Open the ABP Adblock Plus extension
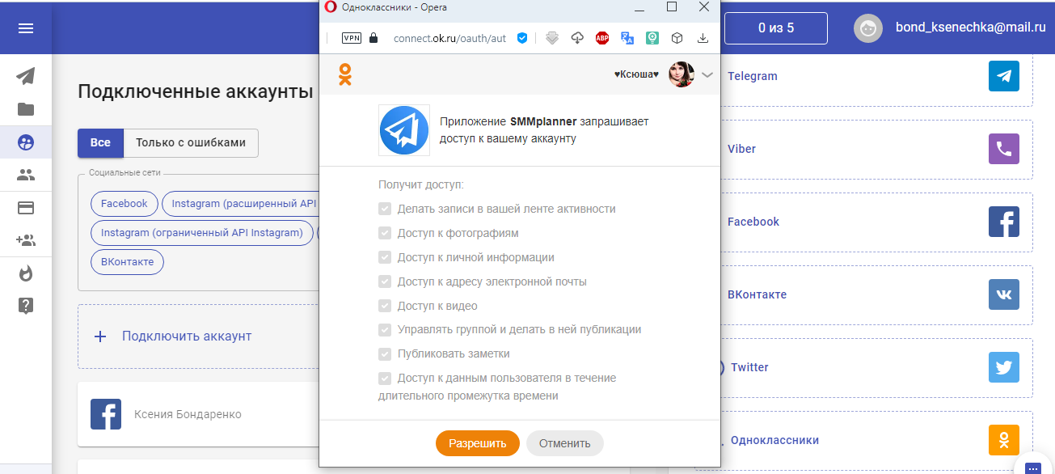Viewport: 1055px width, 474px height. (x=602, y=37)
